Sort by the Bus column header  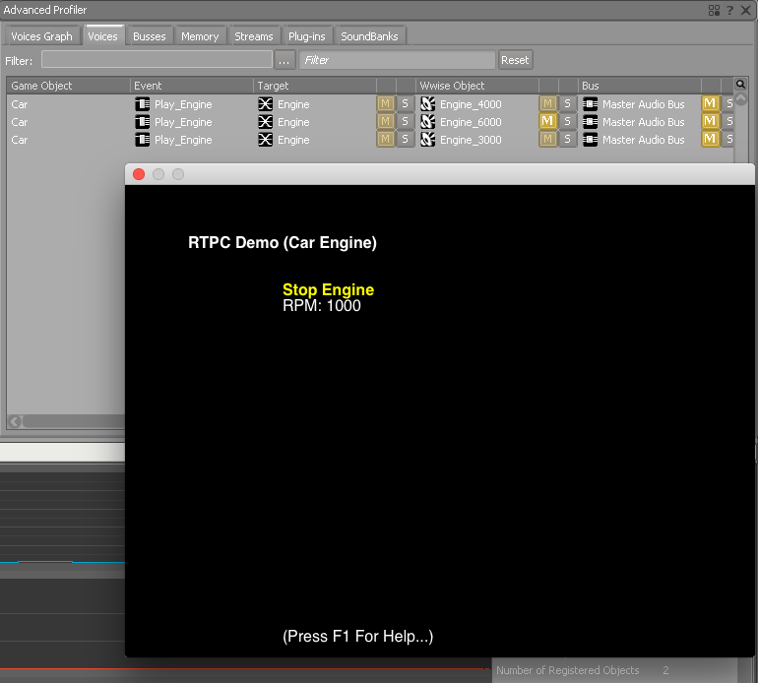pos(640,86)
